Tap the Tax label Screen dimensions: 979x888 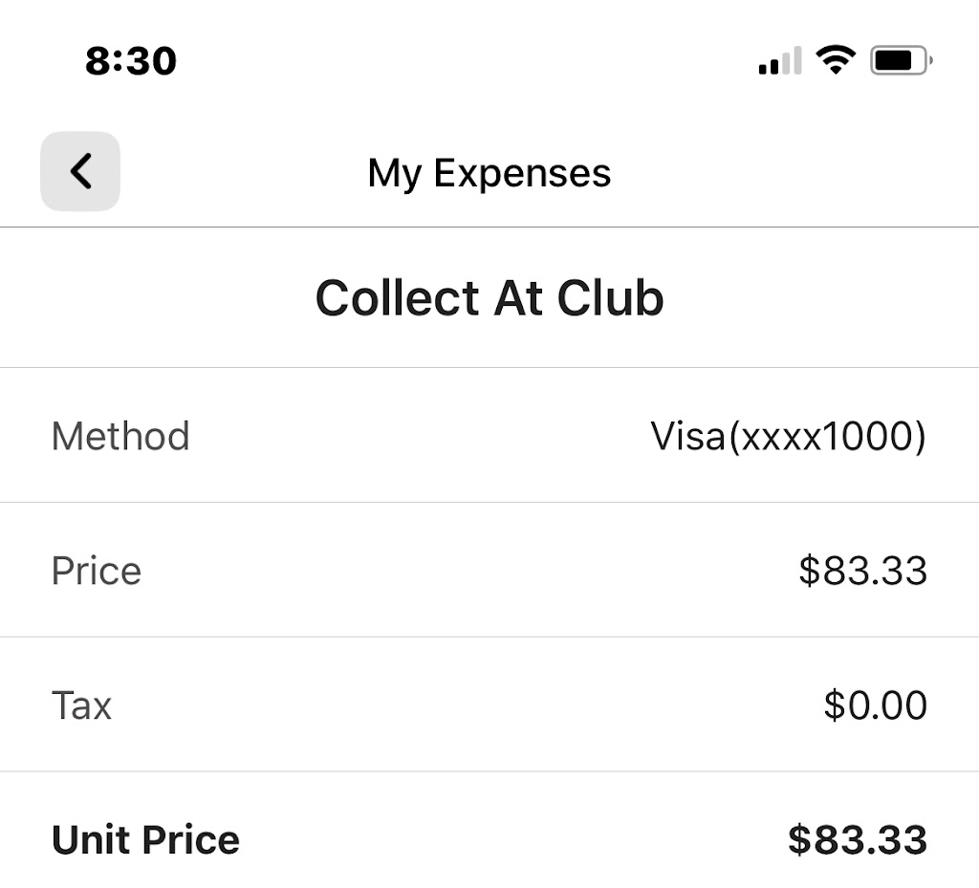[81, 705]
